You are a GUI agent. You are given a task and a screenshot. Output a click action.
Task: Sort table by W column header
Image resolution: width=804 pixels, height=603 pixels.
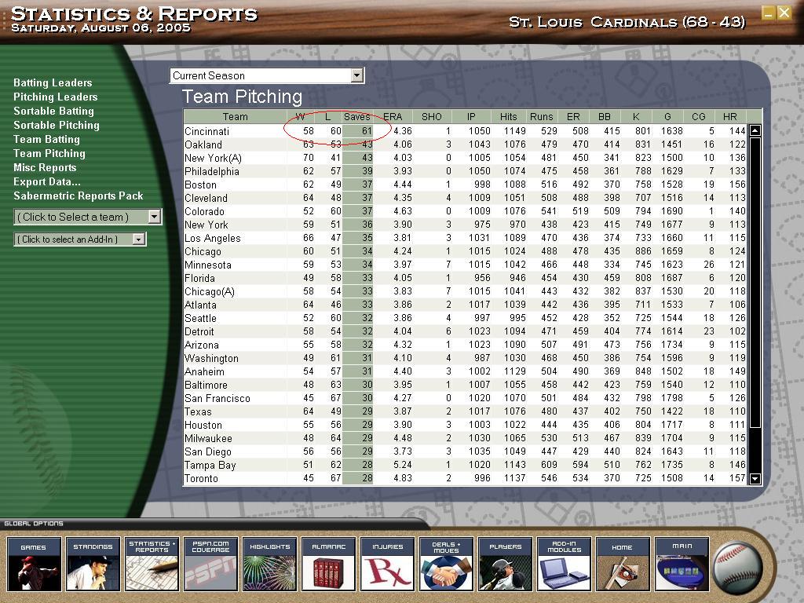tap(301, 116)
